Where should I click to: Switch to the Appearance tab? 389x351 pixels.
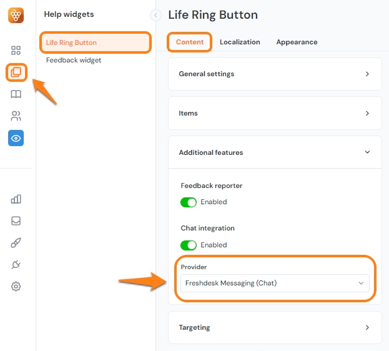tap(297, 42)
